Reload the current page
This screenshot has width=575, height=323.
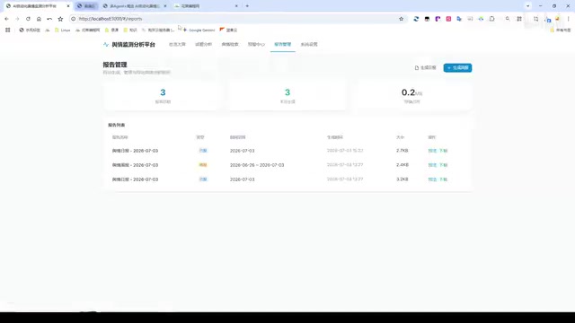pos(28,19)
